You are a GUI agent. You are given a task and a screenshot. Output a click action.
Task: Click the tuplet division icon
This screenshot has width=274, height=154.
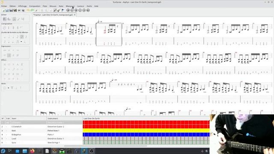pos(18,41)
